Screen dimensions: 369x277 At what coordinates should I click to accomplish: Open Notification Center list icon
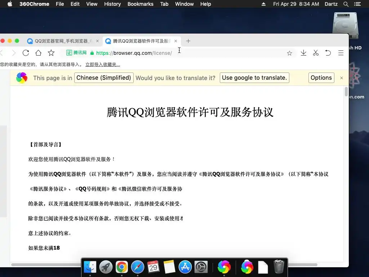(357, 4)
